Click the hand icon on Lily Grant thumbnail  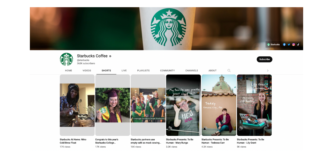click(x=240, y=128)
